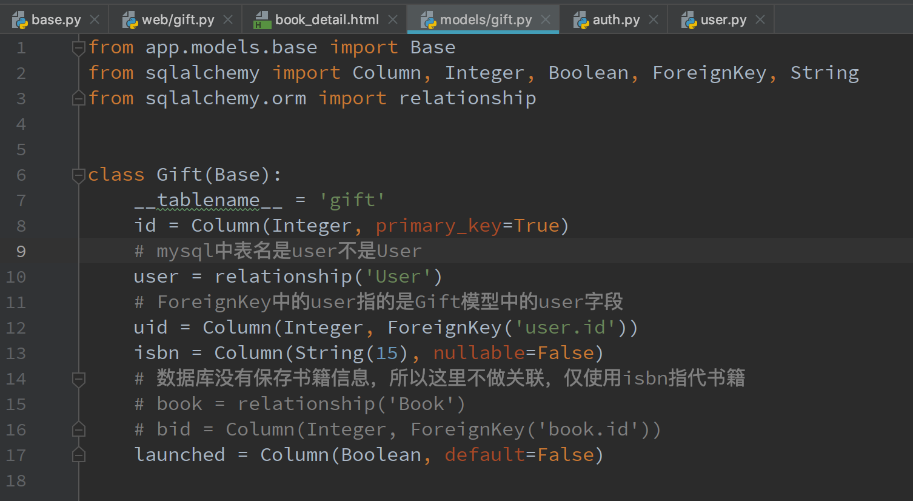Screen dimensions: 913x501
Task: Click the class name 'Gift' on line 6
Action: pos(179,175)
